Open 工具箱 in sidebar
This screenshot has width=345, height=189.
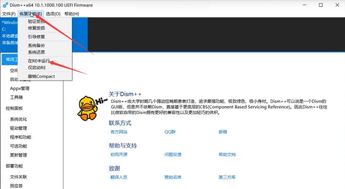point(17,97)
